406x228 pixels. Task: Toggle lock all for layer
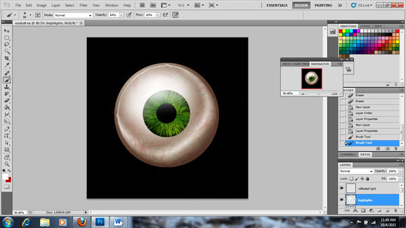click(x=367, y=179)
